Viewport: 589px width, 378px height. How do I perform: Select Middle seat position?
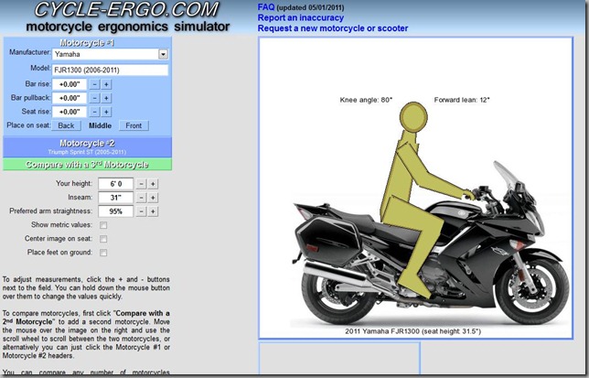coord(100,125)
